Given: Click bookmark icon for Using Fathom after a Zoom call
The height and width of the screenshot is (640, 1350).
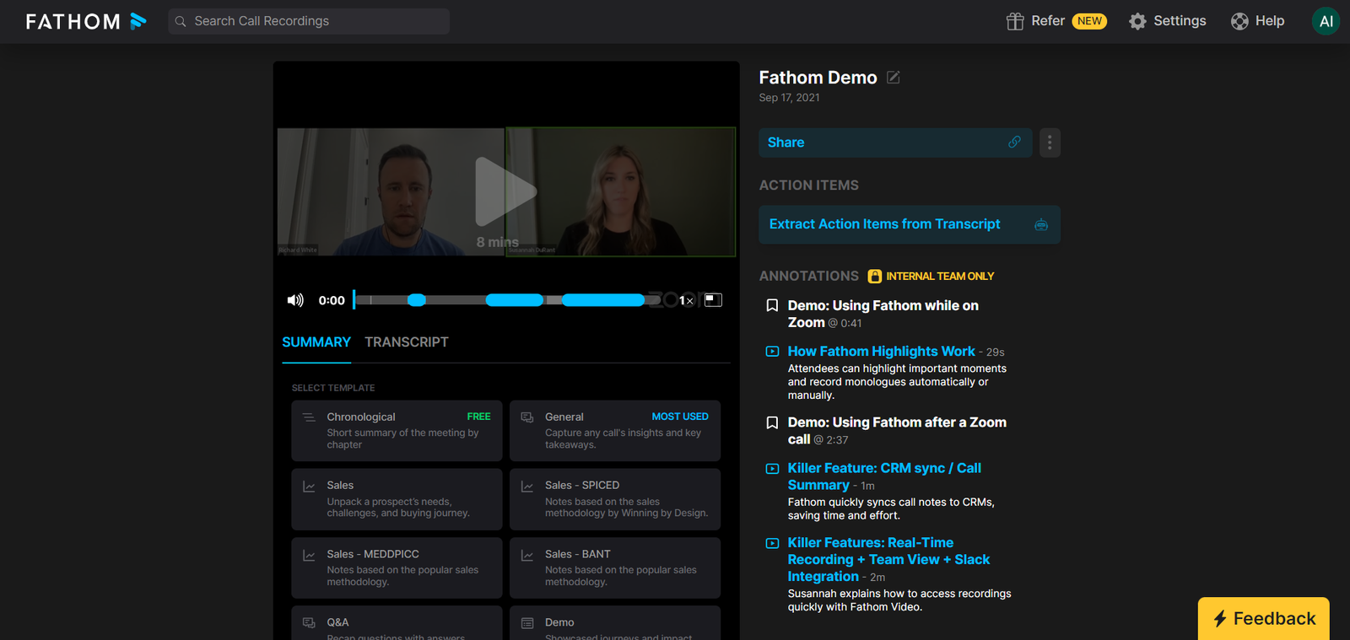Looking at the screenshot, I should pos(772,422).
